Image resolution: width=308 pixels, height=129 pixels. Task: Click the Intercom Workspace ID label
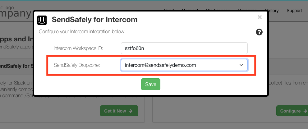click(78, 48)
